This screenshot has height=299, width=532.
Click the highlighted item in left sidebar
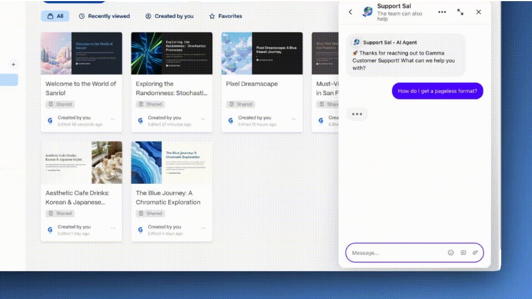tap(9, 80)
